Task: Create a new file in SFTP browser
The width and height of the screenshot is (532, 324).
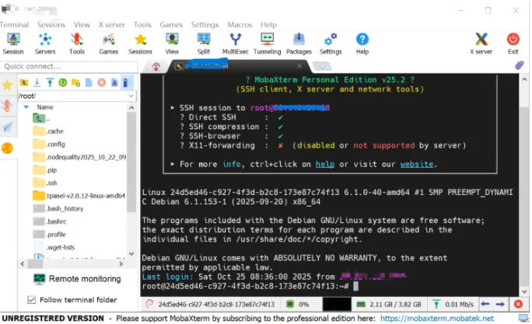Action: 89,82
